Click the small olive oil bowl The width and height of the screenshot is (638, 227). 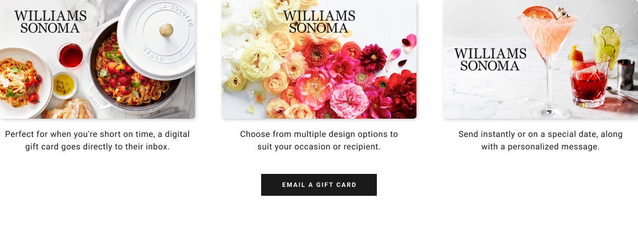[65, 85]
